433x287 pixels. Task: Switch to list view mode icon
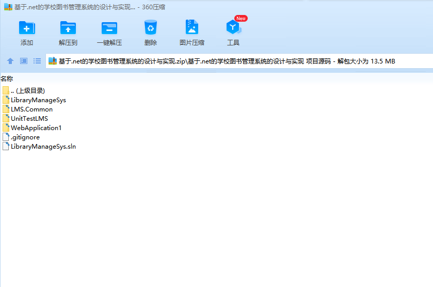(x=37, y=61)
